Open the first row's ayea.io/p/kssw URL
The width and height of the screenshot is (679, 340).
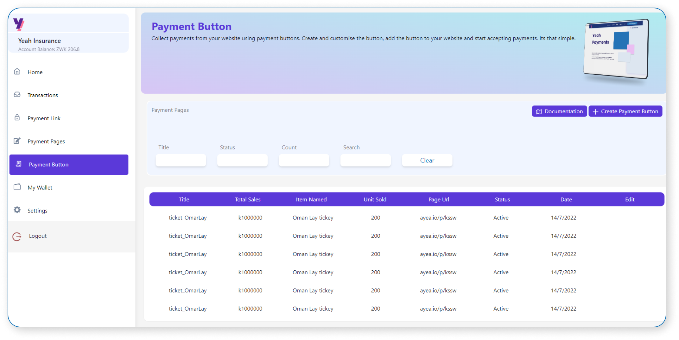click(x=438, y=218)
